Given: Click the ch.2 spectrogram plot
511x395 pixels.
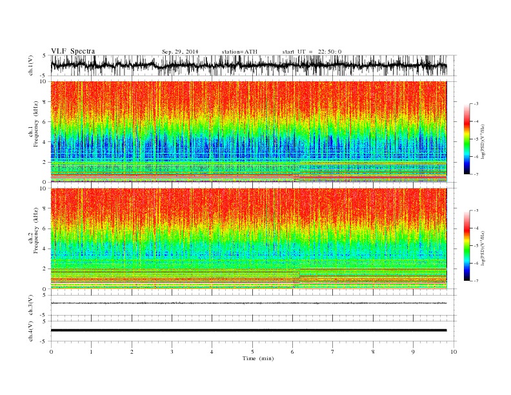Looking at the screenshot, I should [x=248, y=239].
